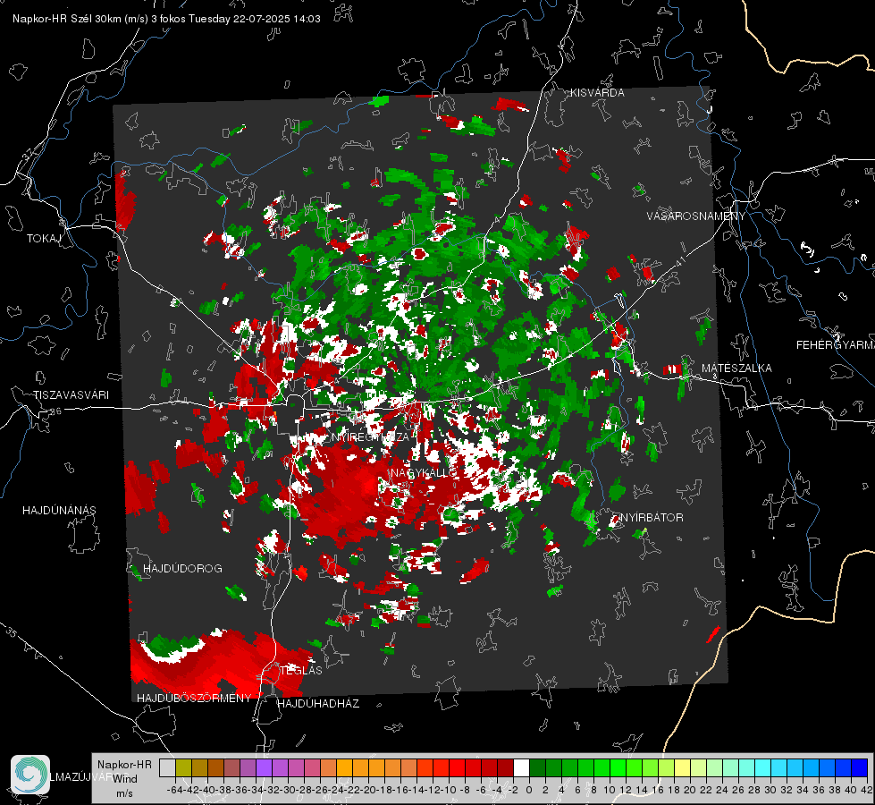The width and height of the screenshot is (875, 805).
Task: Select the HAJDÚHADHÁZ label
Action: click(x=318, y=704)
